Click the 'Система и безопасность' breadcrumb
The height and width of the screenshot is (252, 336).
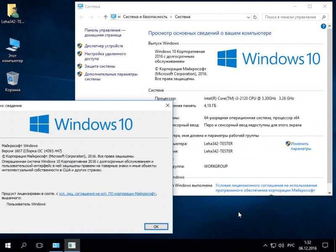[145, 17]
